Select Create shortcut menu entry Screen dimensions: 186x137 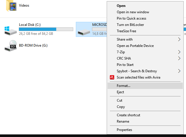click(x=128, y=115)
